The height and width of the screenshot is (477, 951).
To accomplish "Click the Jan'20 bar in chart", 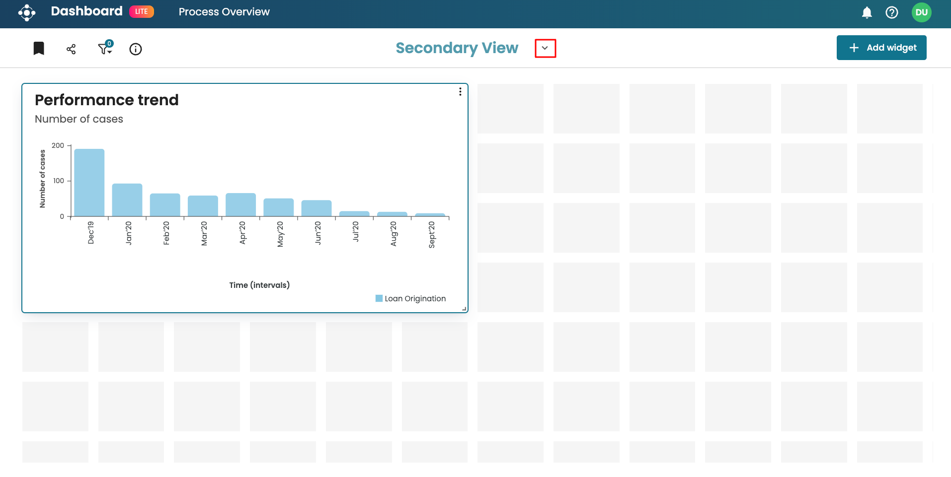I will click(x=127, y=200).
